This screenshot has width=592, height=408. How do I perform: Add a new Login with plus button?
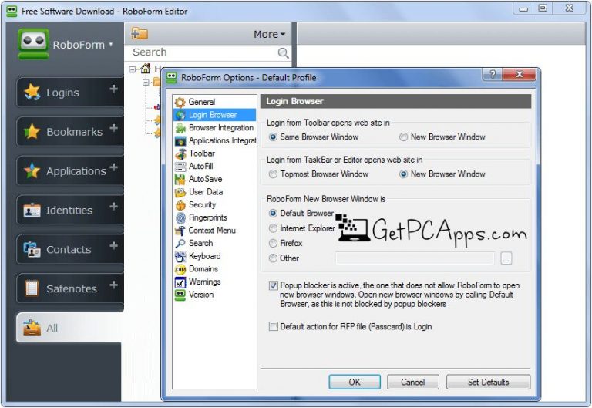[x=113, y=89]
